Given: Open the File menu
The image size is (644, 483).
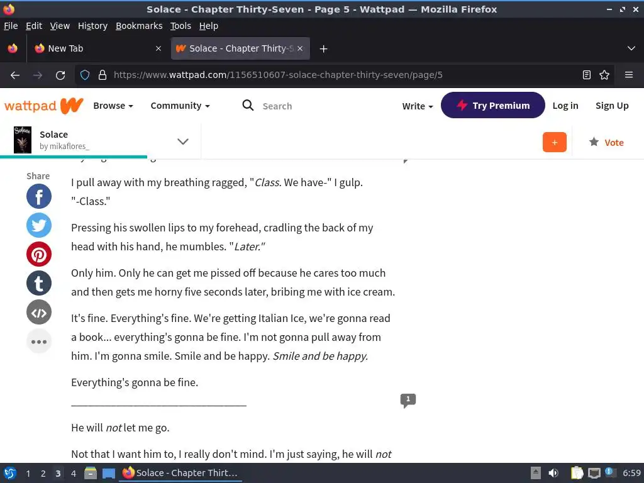Looking at the screenshot, I should click(11, 26).
